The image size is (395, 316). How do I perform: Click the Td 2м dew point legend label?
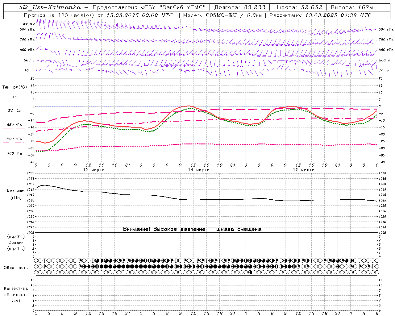click(15, 110)
